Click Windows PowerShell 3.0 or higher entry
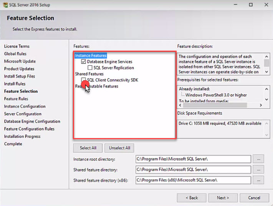Image resolution: width=273 pixels, height=206 pixels. tap(216, 95)
